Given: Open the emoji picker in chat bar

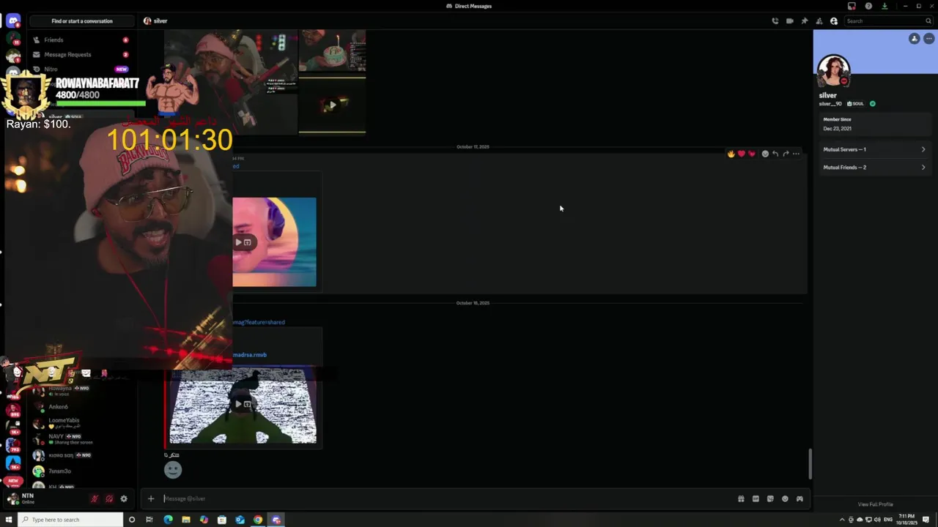Looking at the screenshot, I should (785, 498).
